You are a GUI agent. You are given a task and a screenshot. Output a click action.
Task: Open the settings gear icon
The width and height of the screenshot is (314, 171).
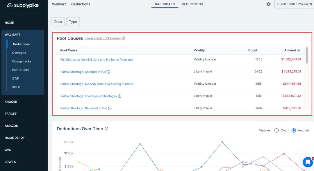coord(268,4)
